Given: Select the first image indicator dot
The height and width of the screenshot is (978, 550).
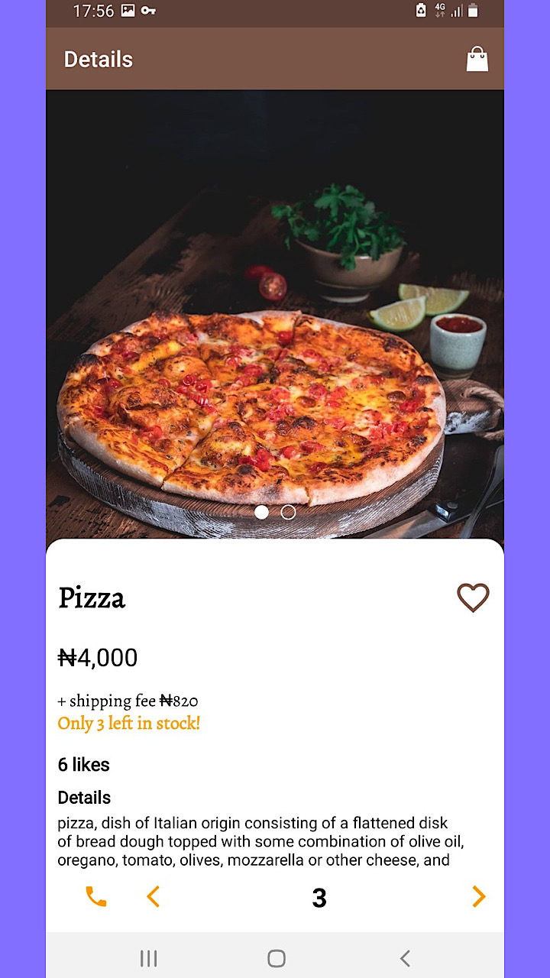Looking at the screenshot, I should pos(261,512).
